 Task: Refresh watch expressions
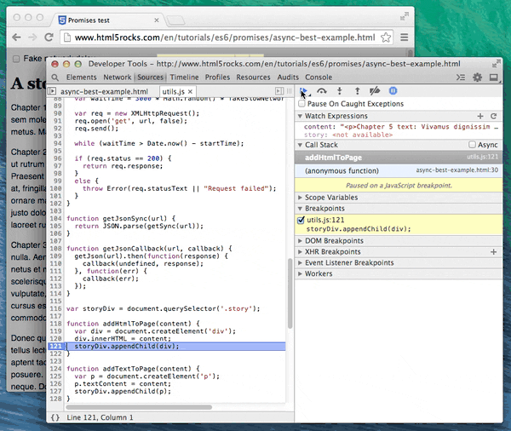pyautogui.click(x=493, y=116)
